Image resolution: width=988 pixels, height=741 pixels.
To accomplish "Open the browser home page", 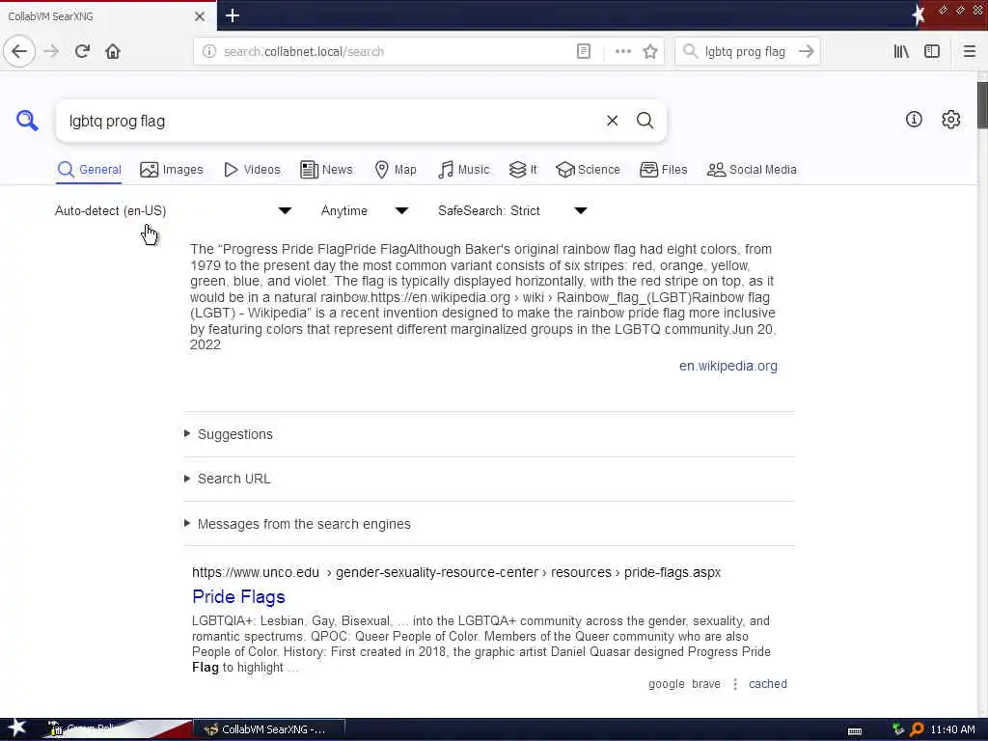I will [x=113, y=51].
